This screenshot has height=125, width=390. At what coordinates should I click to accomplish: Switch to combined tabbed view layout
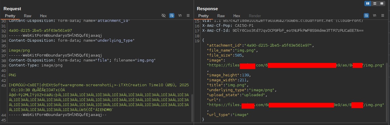pos(382,3)
